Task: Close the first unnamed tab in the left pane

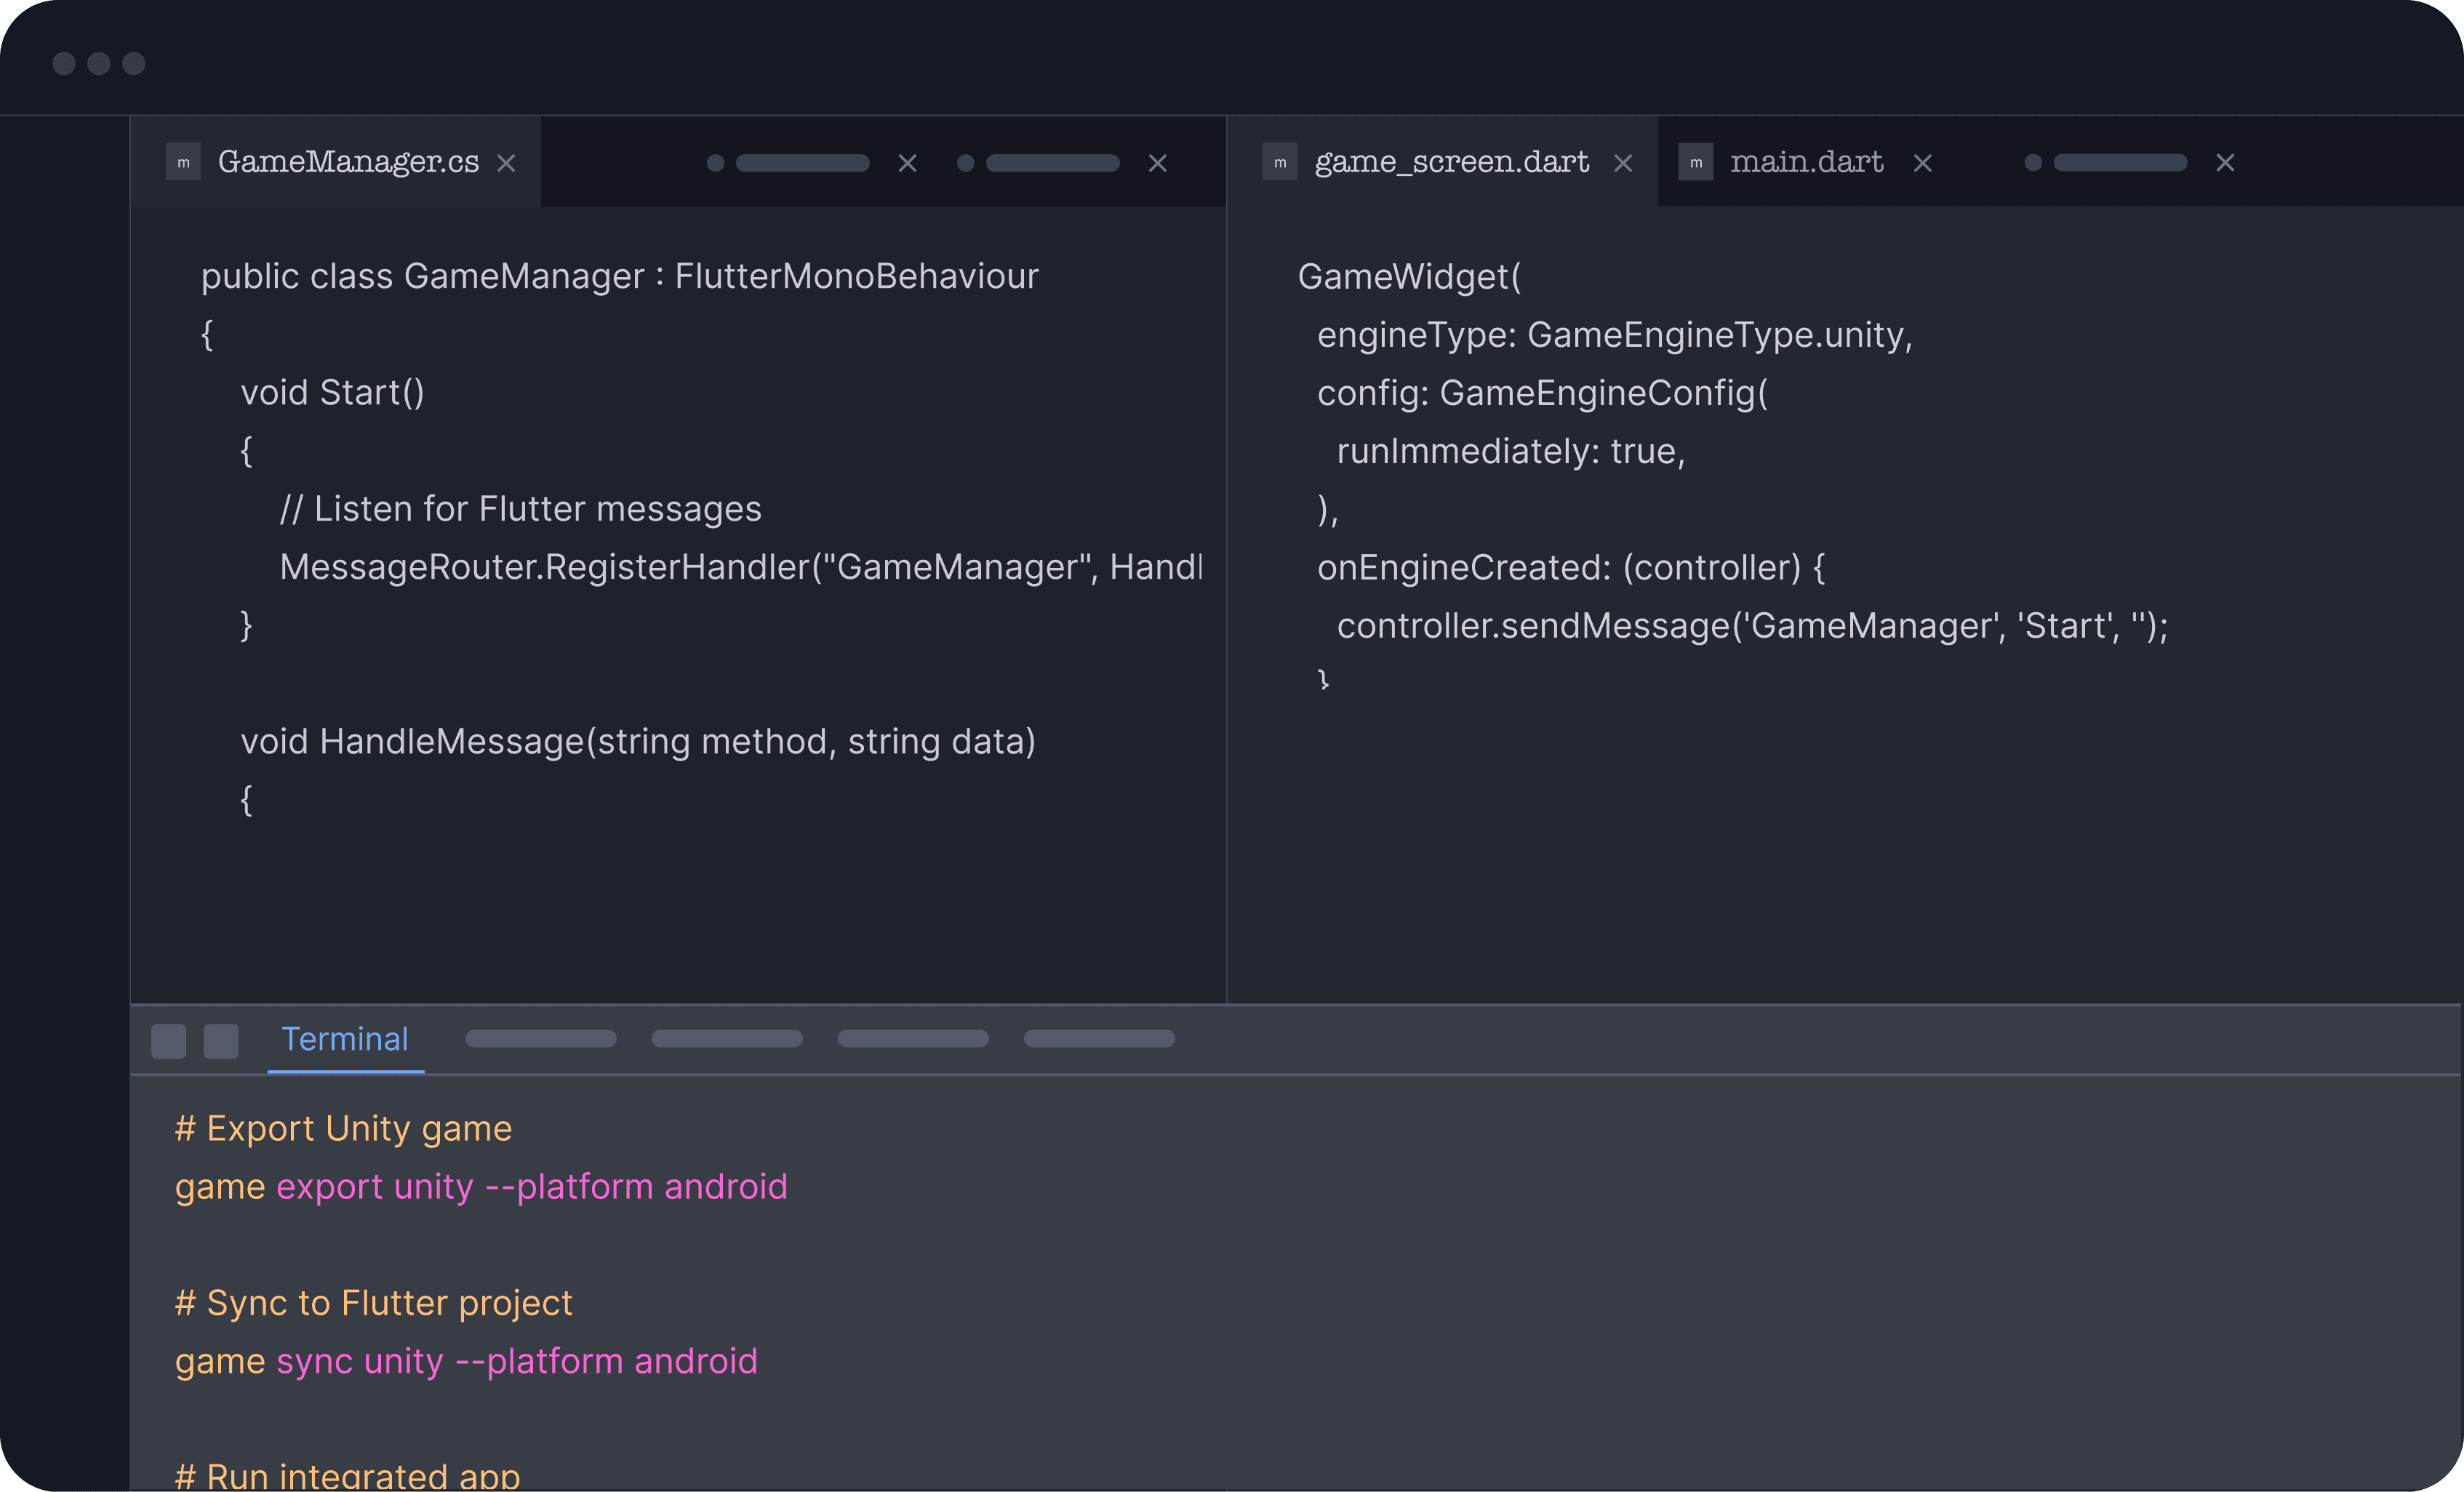Action: pos(907,163)
